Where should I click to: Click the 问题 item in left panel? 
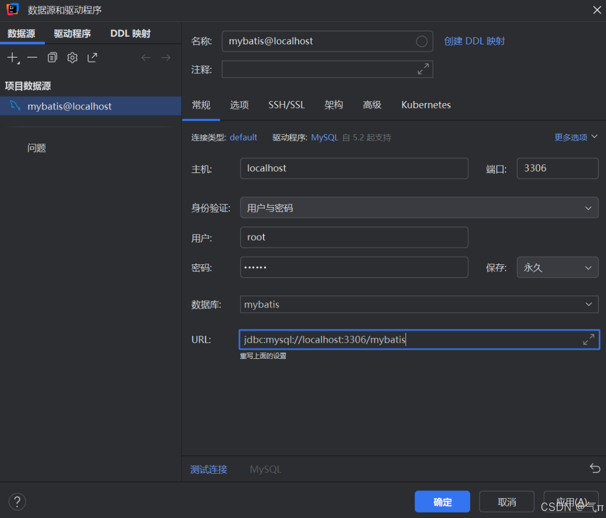pos(37,148)
